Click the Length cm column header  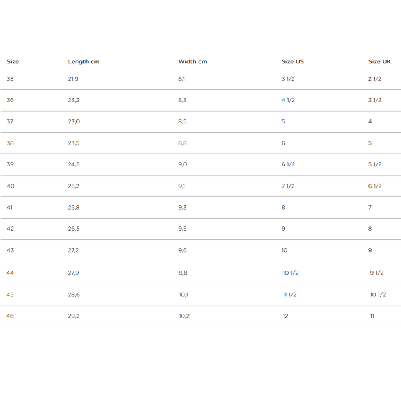(x=84, y=61)
